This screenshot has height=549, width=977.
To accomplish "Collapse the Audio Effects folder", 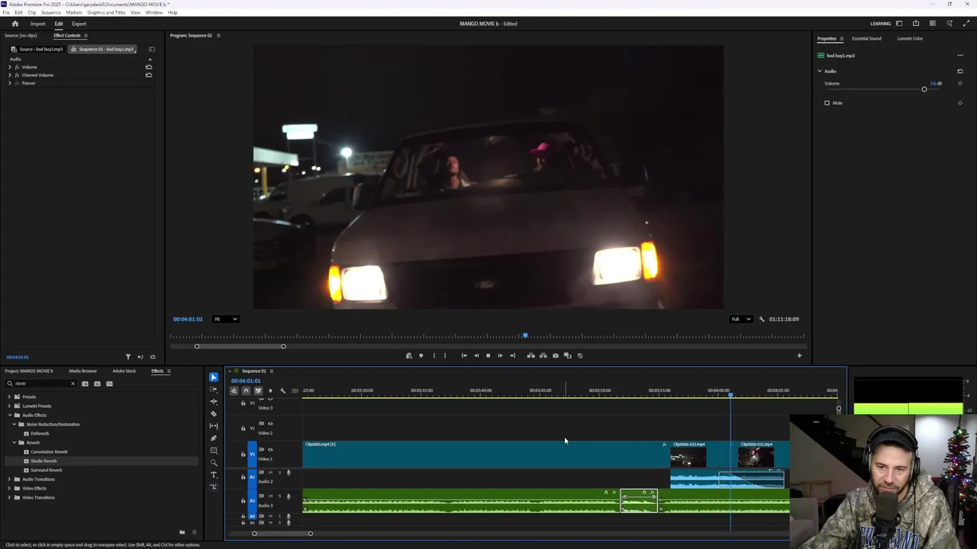I will point(9,415).
